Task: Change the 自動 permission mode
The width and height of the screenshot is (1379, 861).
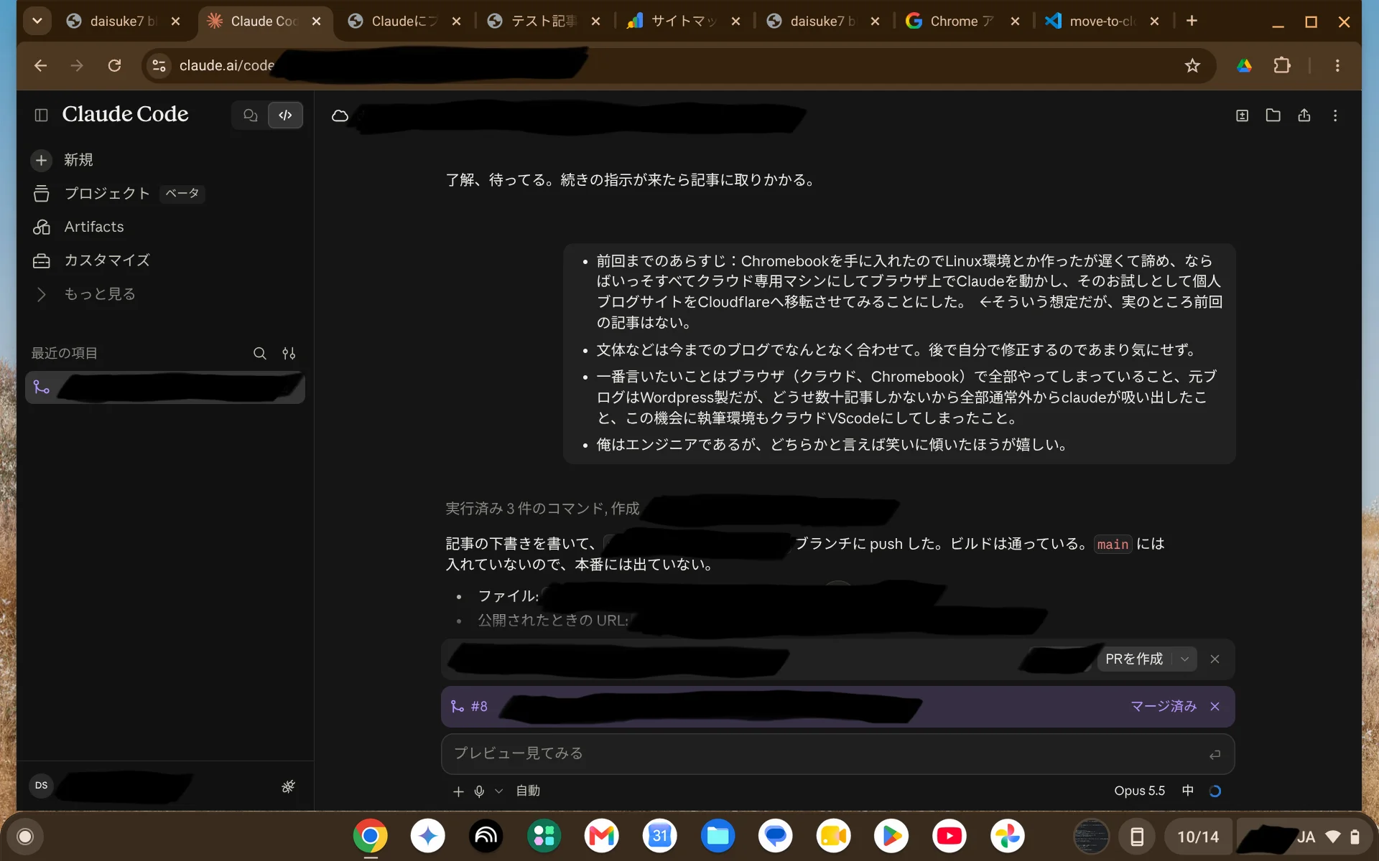Action: coord(528,791)
